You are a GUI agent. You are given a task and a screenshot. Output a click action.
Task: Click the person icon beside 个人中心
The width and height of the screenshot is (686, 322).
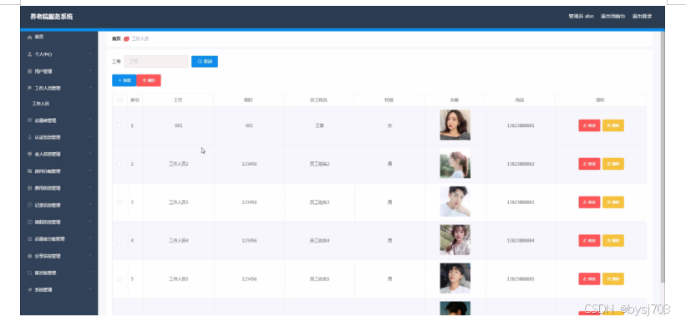coord(30,54)
